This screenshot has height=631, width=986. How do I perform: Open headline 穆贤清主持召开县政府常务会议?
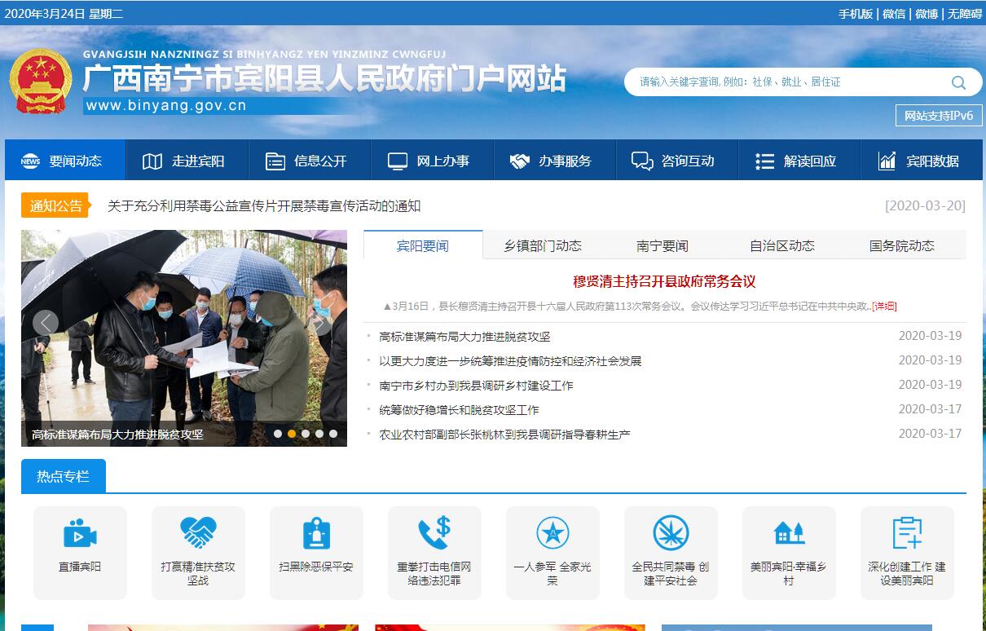pyautogui.click(x=664, y=281)
